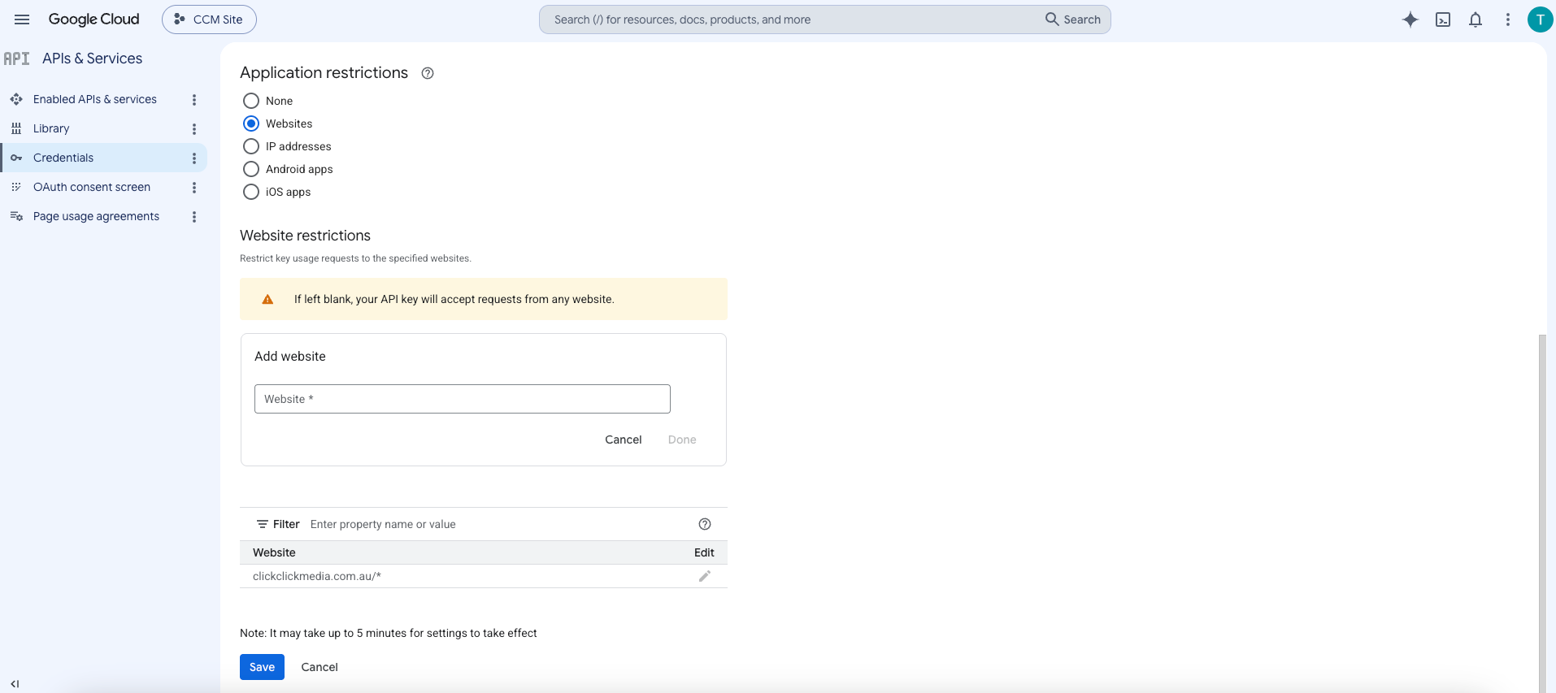This screenshot has width=1556, height=693.
Task: Click the Page usage agreements settings icon
Action: coord(16,216)
